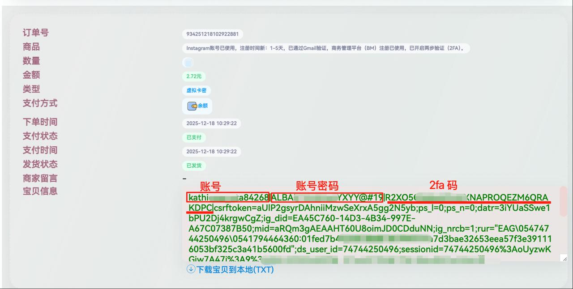
Task: Click the 支付方式 field label
Action: [x=40, y=103]
